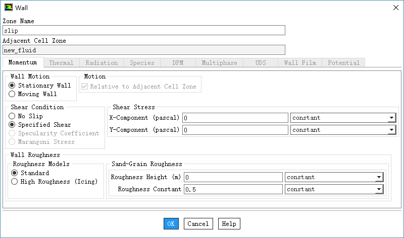404x238 pixels.
Task: Click the Zone Name text field
Action: click(144, 31)
